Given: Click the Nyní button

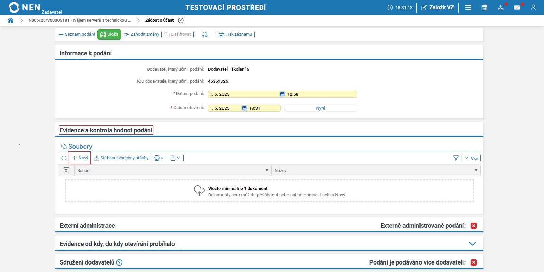Looking at the screenshot, I should (x=320, y=108).
